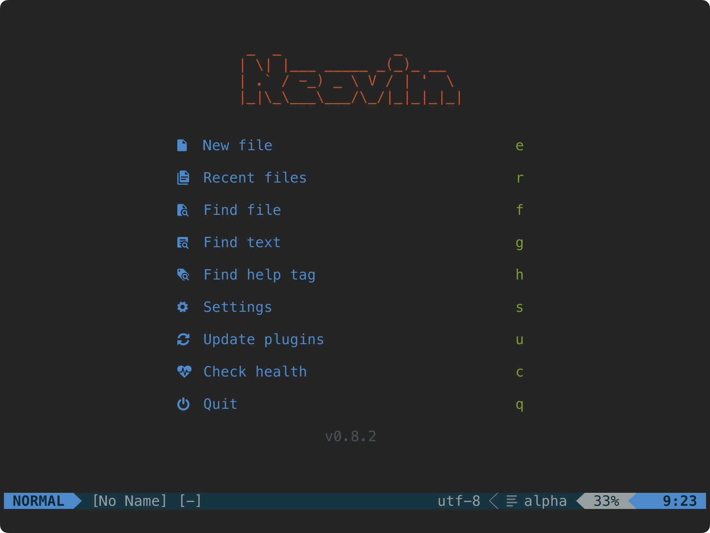Viewport: 710px width, 533px height.
Task: Click the Find text search icon
Action: click(183, 242)
